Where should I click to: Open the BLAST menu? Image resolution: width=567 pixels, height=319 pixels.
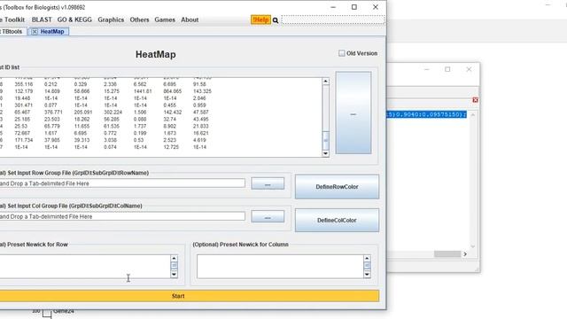(x=42, y=19)
